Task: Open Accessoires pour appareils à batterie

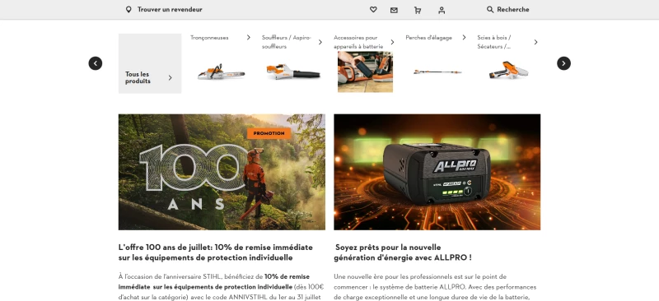Action: click(x=358, y=42)
